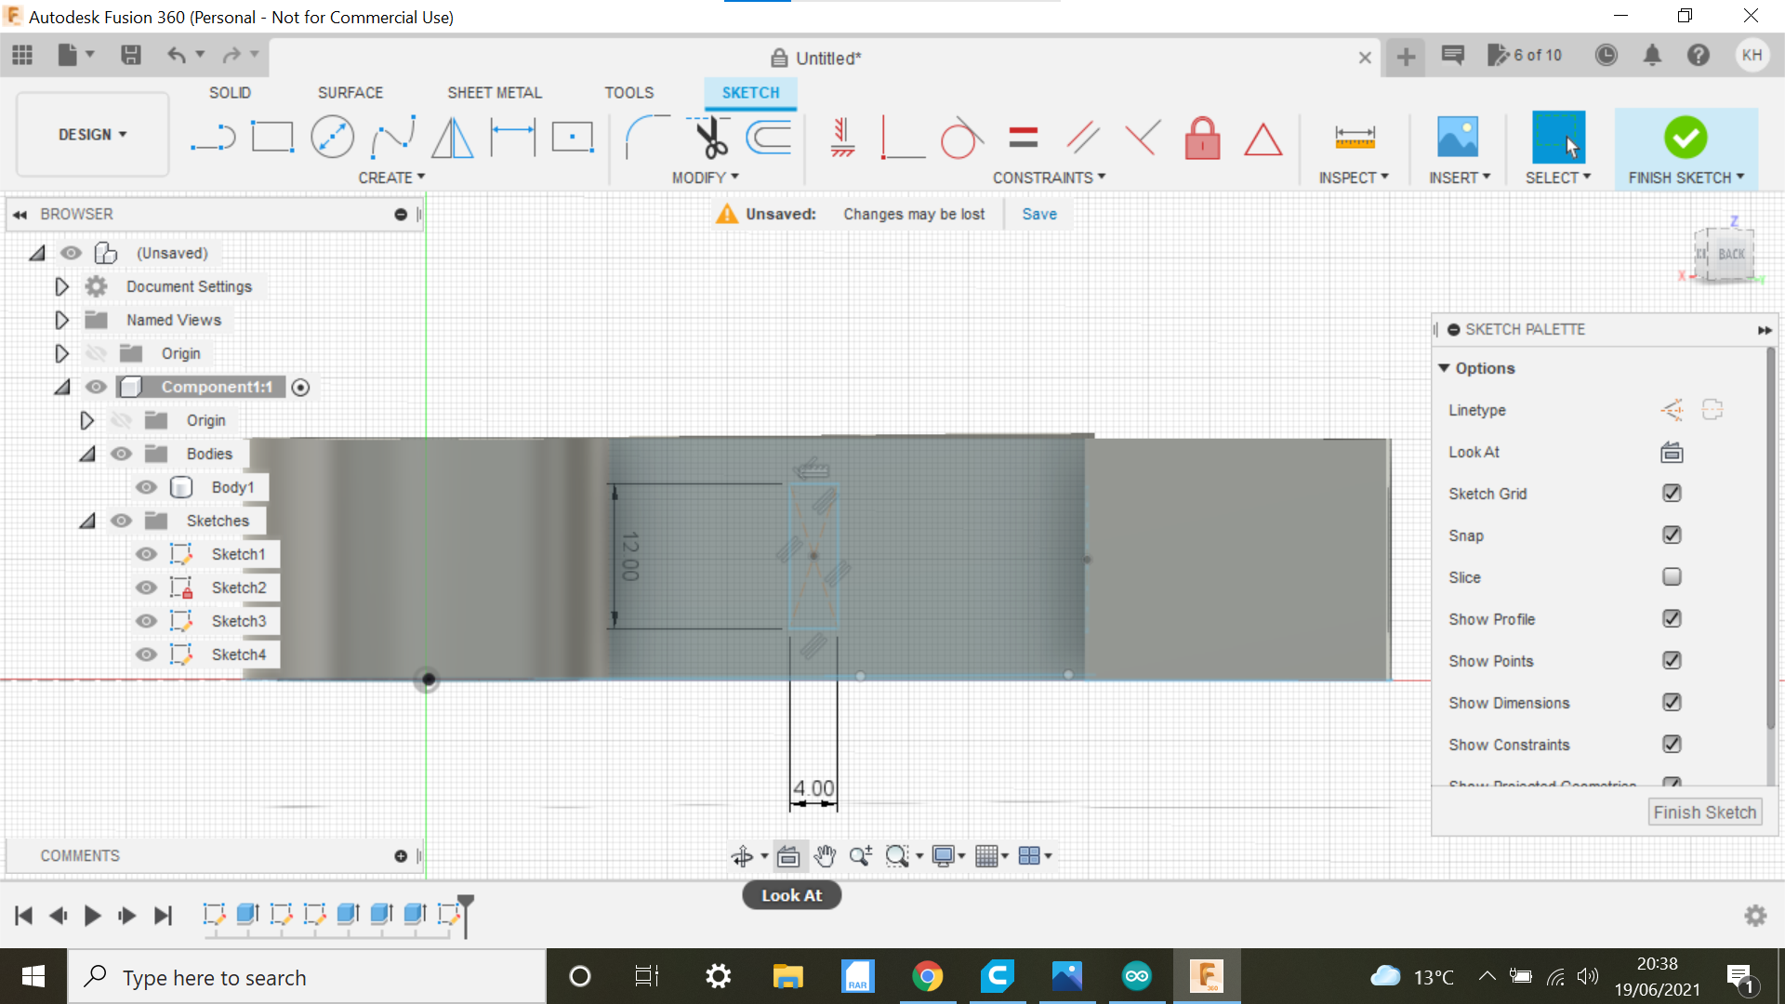Toggle the Sketch Grid checkbox
The height and width of the screenshot is (1004, 1785).
(1672, 494)
